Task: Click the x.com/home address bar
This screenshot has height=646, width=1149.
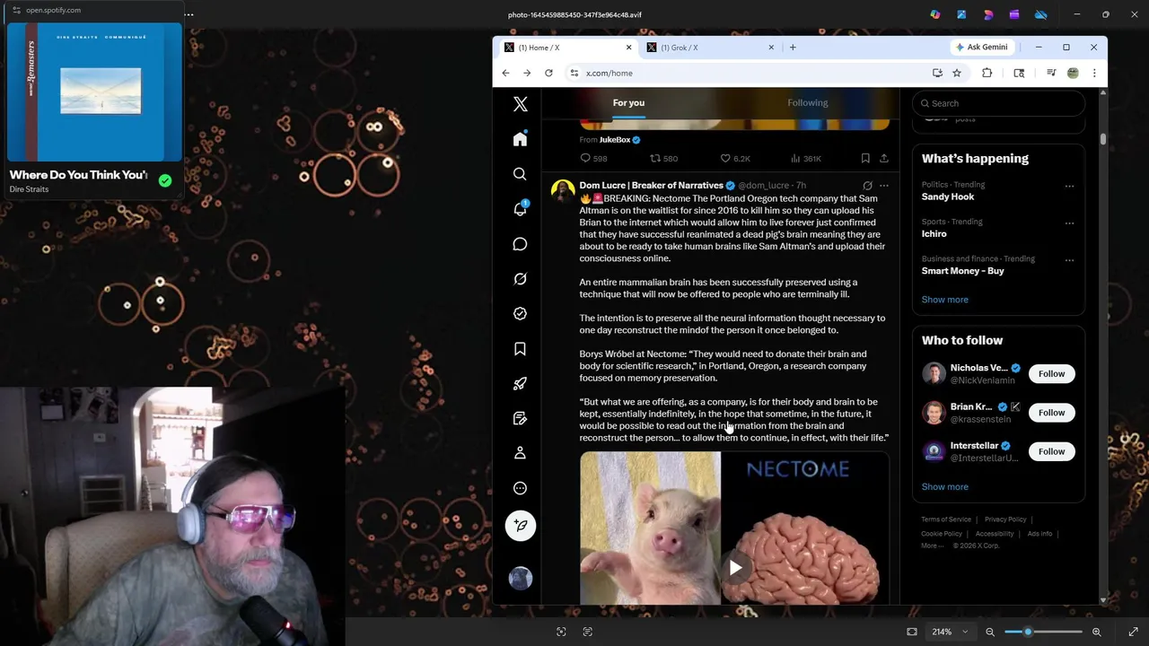Action: click(745, 73)
